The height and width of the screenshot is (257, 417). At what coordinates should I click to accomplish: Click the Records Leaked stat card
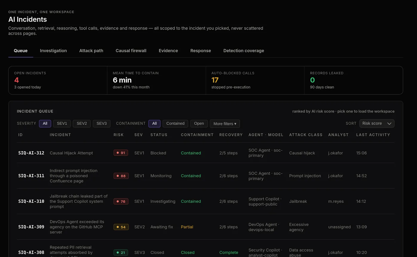pyautogui.click(x=354, y=80)
